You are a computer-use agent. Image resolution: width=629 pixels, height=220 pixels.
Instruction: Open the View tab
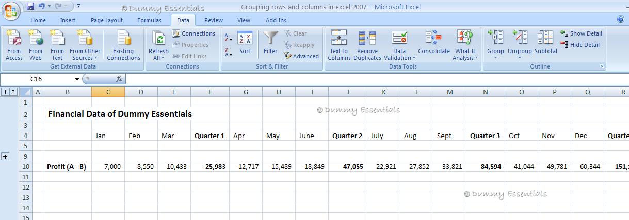[244, 20]
